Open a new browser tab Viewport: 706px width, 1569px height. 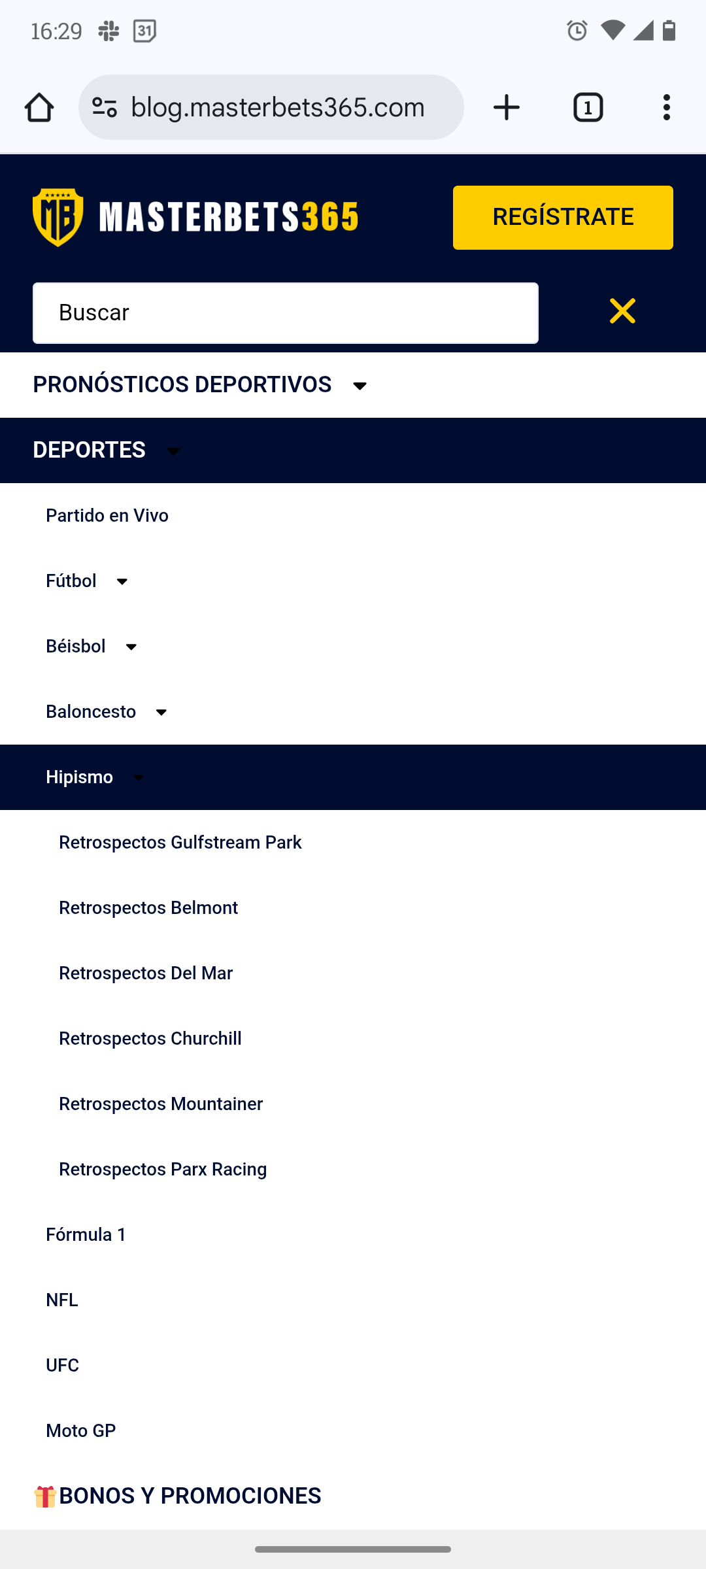click(x=507, y=107)
